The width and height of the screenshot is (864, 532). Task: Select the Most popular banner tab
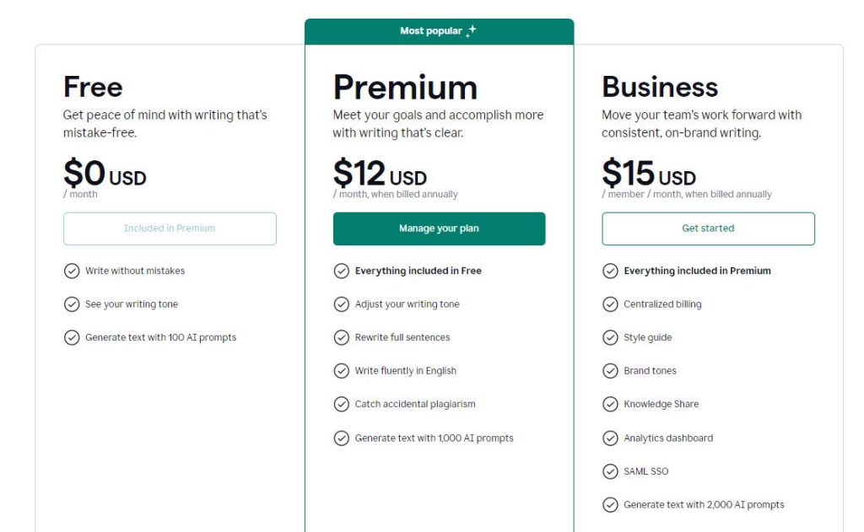click(439, 31)
